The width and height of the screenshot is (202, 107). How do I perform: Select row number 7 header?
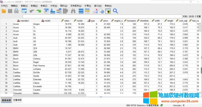6,45
